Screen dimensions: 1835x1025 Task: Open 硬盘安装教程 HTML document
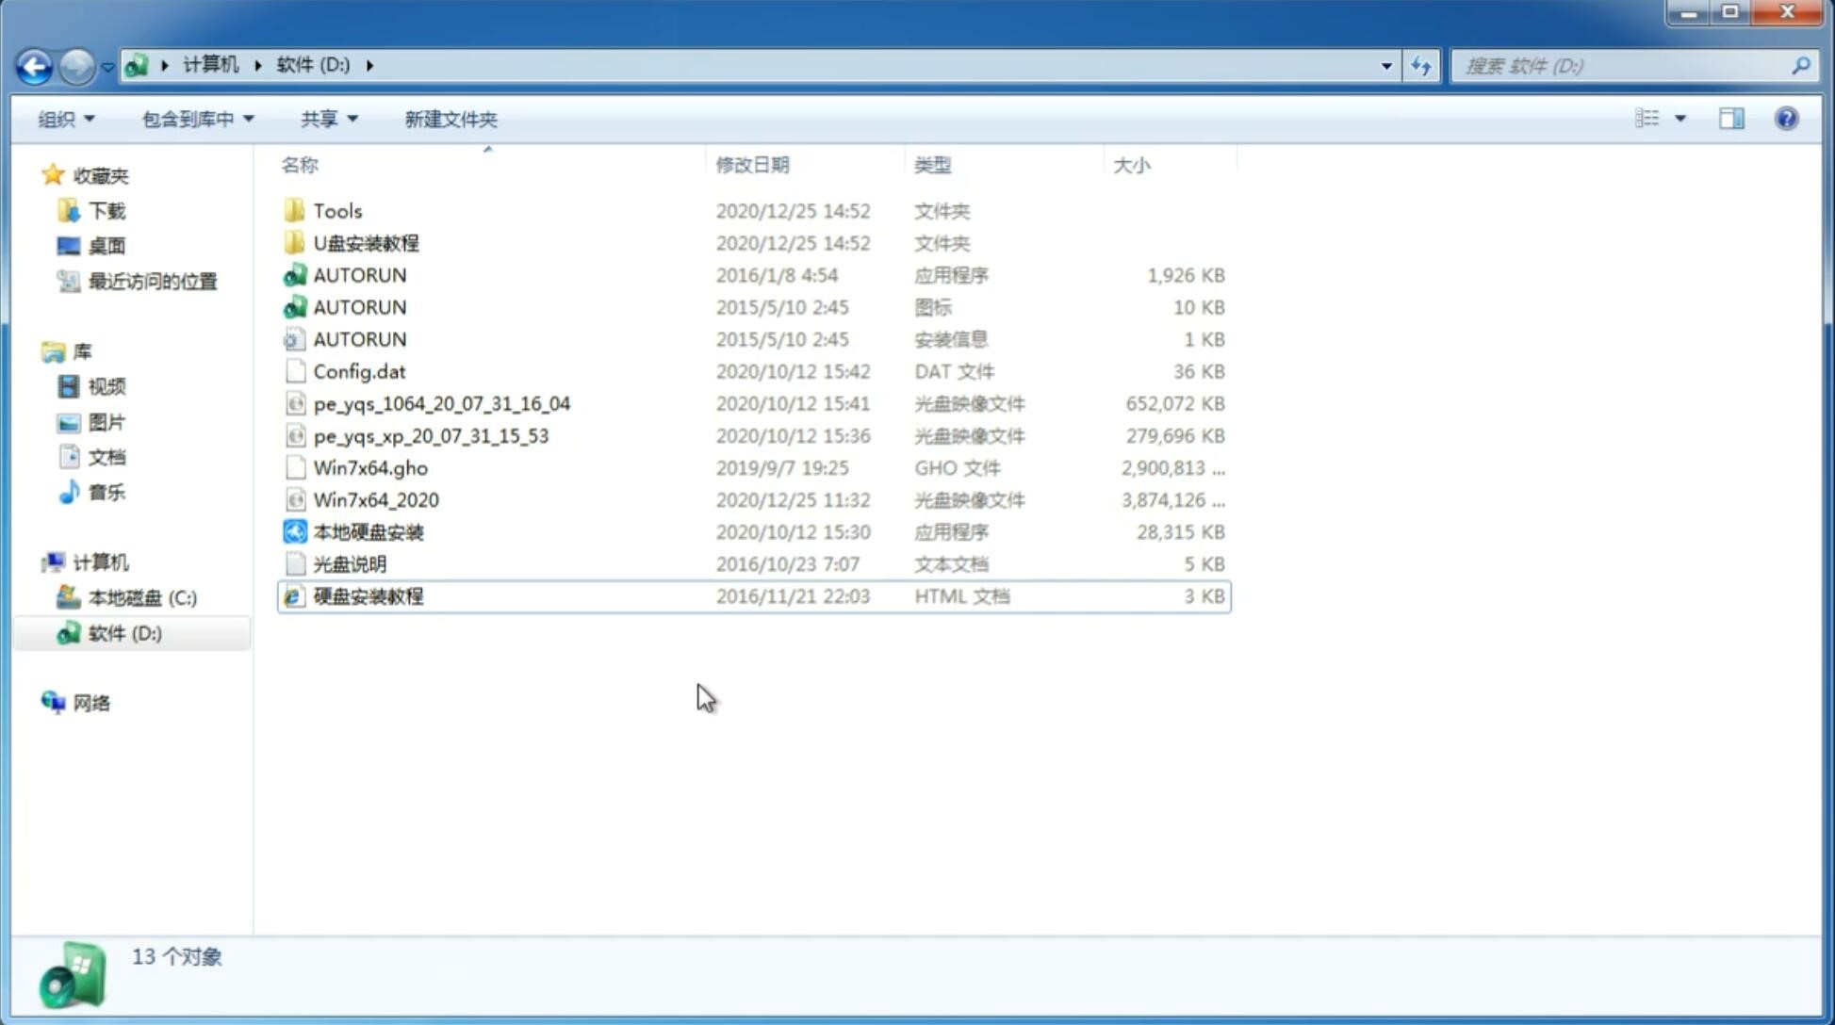point(367,595)
